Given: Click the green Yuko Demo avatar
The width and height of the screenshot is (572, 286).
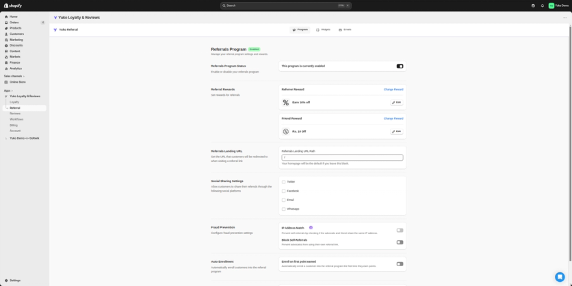Looking at the screenshot, I should [x=551, y=5].
